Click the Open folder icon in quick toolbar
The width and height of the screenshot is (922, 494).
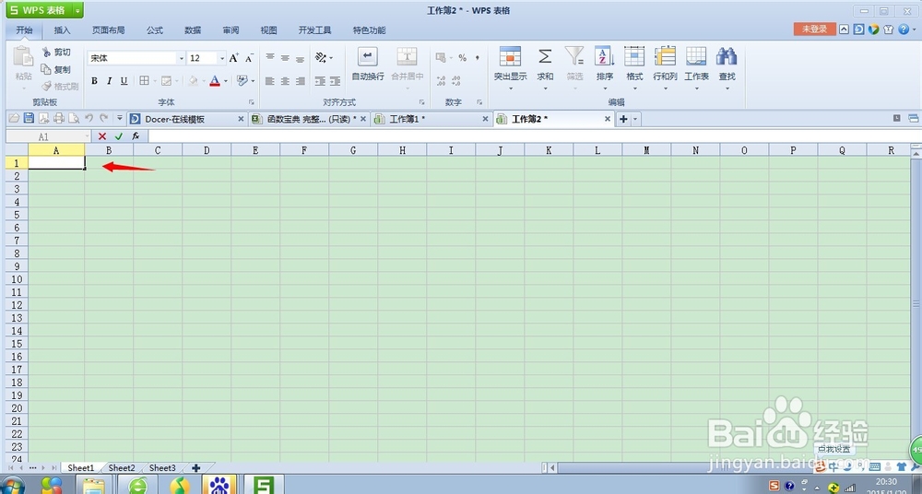click(x=14, y=118)
